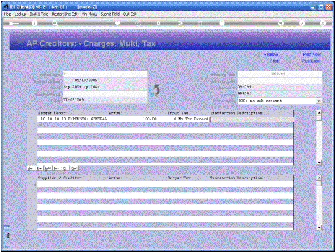Click the magnifier search icon in the toolbar

55,24
